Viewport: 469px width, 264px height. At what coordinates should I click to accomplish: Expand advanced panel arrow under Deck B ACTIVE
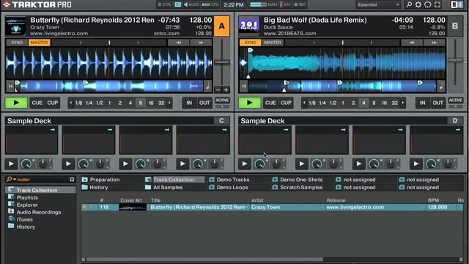coord(456,106)
